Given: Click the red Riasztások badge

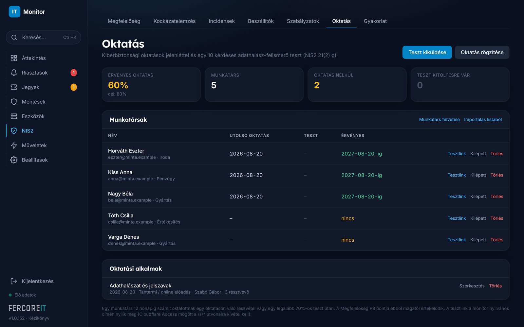Looking at the screenshot, I should (74, 73).
